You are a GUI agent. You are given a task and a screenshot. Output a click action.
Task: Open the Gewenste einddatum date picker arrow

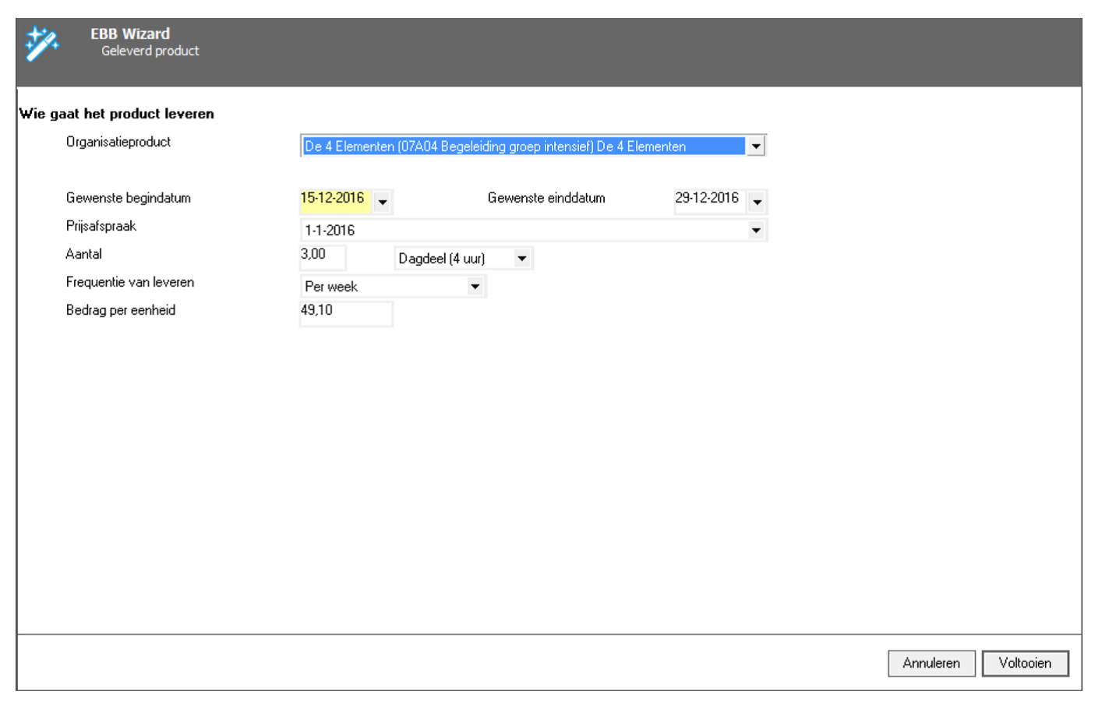click(756, 202)
